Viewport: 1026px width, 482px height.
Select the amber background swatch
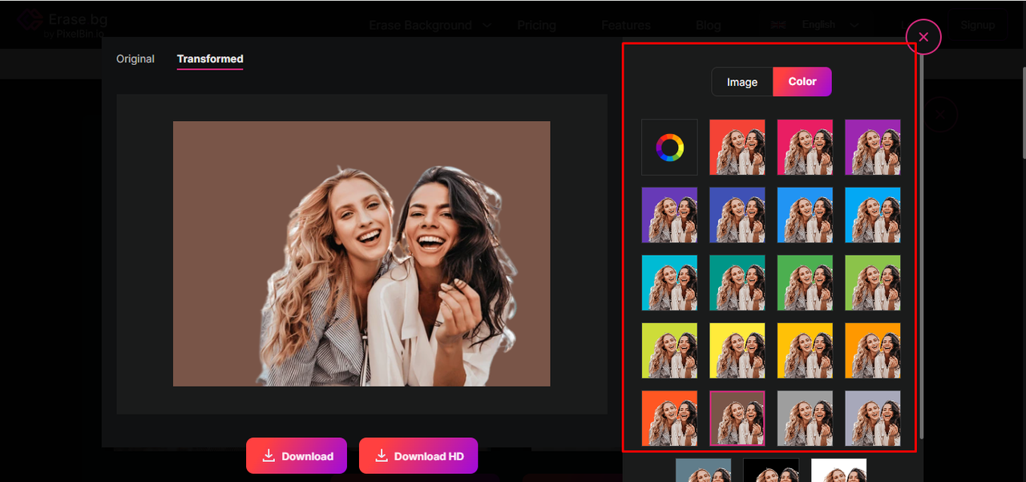pyautogui.click(x=806, y=350)
